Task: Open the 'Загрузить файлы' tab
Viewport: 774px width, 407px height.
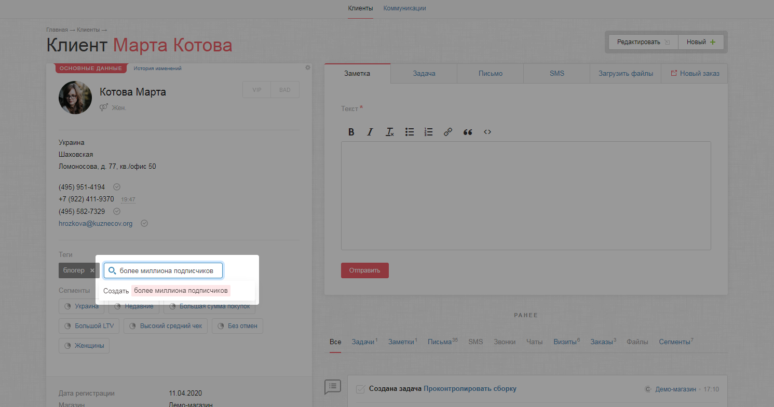Action: (626, 73)
